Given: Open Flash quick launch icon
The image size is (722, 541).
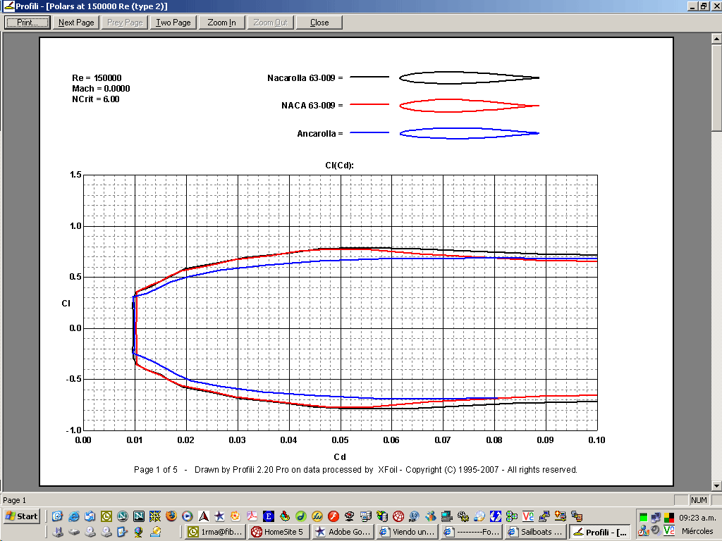Looking at the screenshot, I should 334,516.
